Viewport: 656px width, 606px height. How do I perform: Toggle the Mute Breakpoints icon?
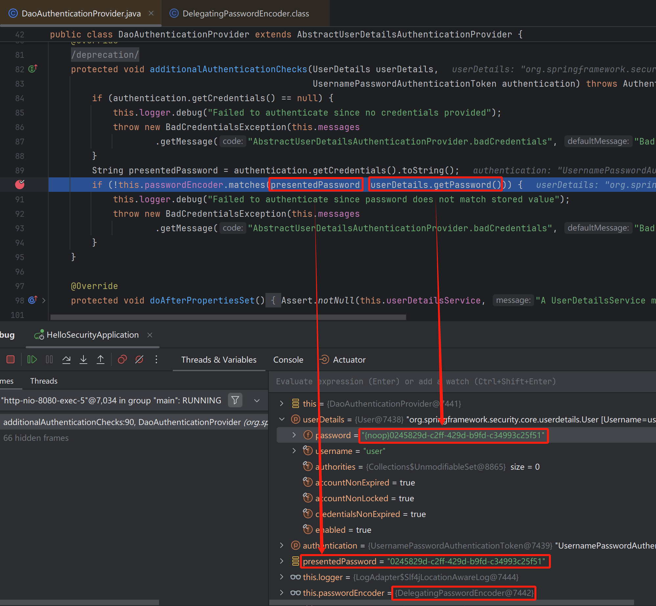tap(139, 360)
